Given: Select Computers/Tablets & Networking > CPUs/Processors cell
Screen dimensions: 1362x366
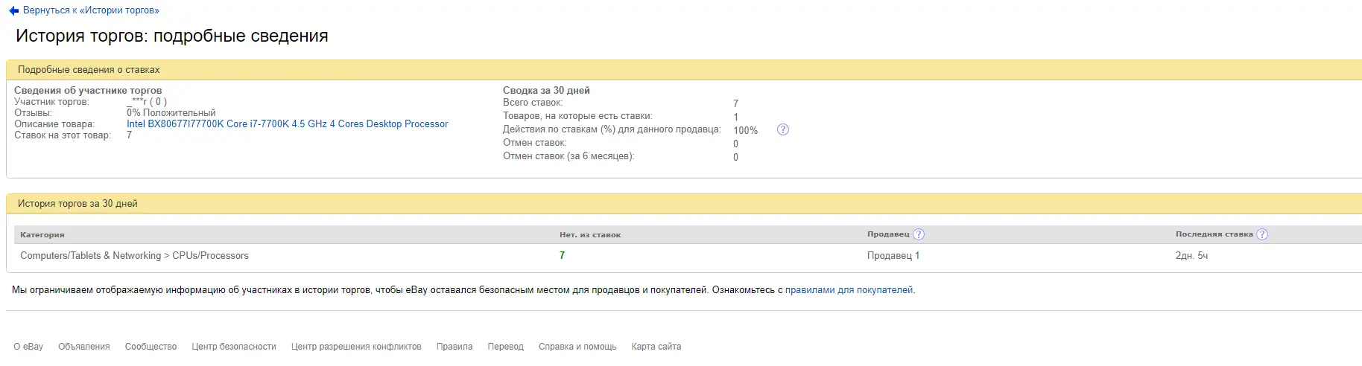Looking at the screenshot, I should (x=134, y=256).
